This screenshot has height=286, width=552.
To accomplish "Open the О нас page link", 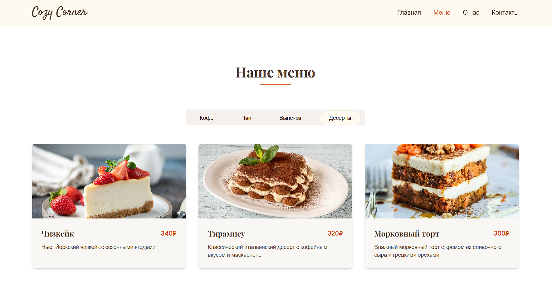I will pos(471,13).
